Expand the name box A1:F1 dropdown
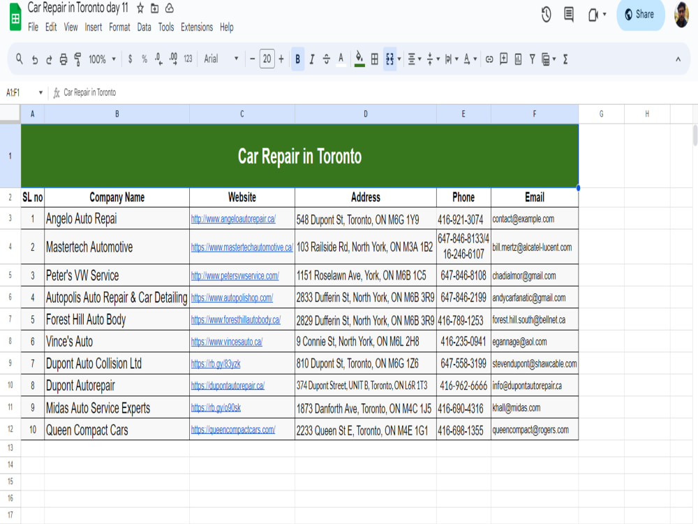The height and width of the screenshot is (524, 698). click(x=40, y=93)
